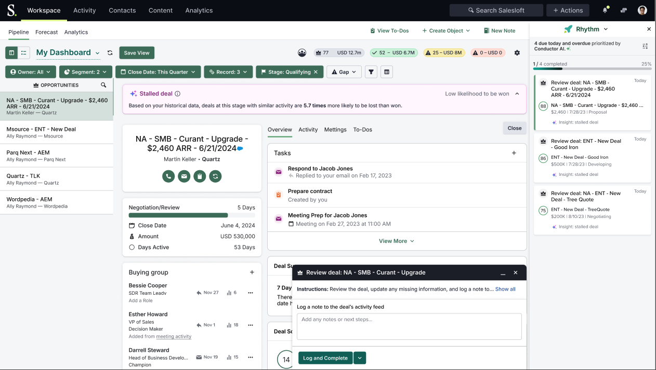Open the deal's To-Dos tab
656x370 pixels.
[363, 129]
